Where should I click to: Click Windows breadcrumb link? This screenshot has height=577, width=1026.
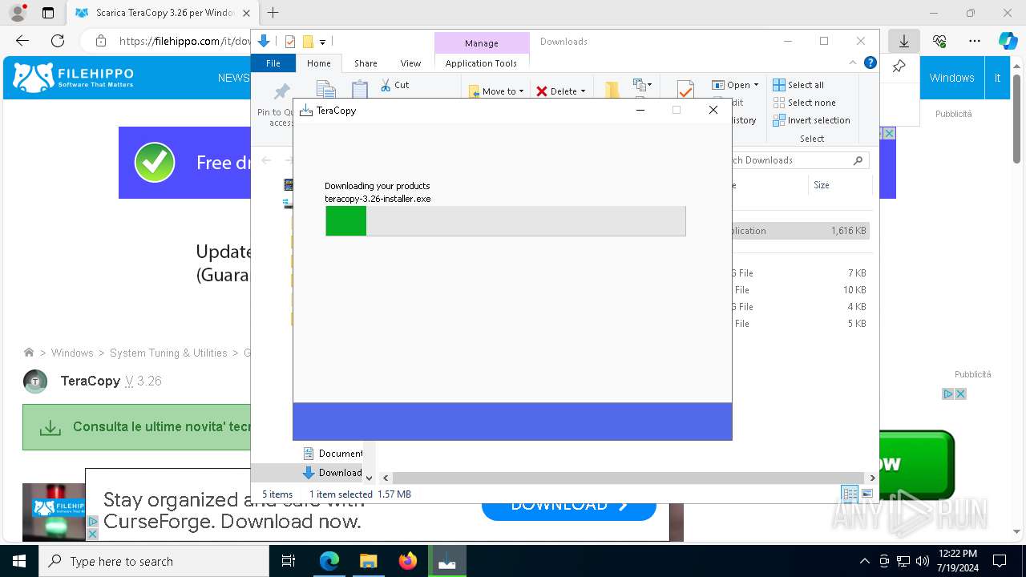[x=72, y=353]
